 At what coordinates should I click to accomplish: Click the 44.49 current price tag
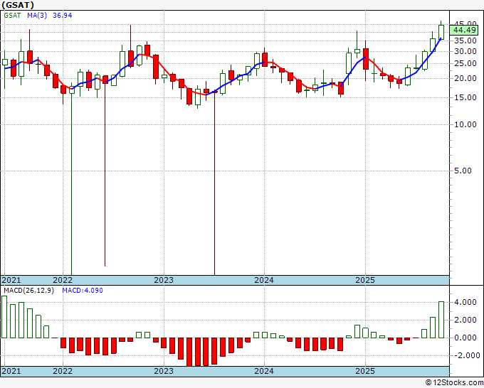pos(465,31)
